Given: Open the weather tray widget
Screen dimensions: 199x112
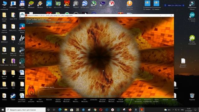Looking at the screenshot, I should [x=168, y=110].
